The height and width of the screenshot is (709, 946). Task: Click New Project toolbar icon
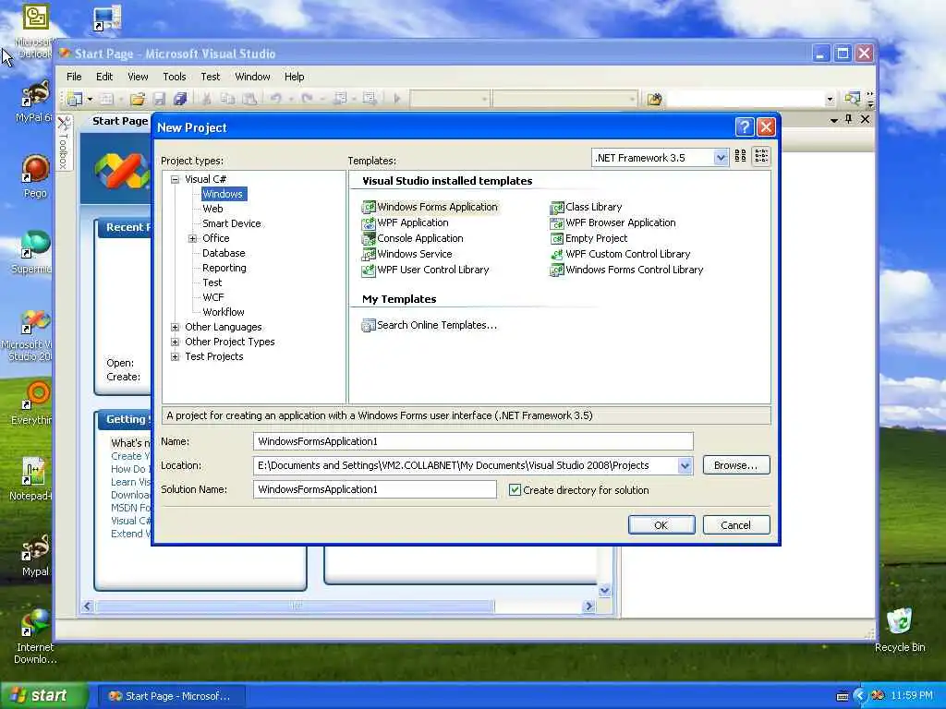coord(75,98)
